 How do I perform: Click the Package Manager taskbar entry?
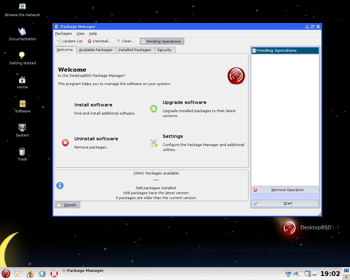[83, 271]
